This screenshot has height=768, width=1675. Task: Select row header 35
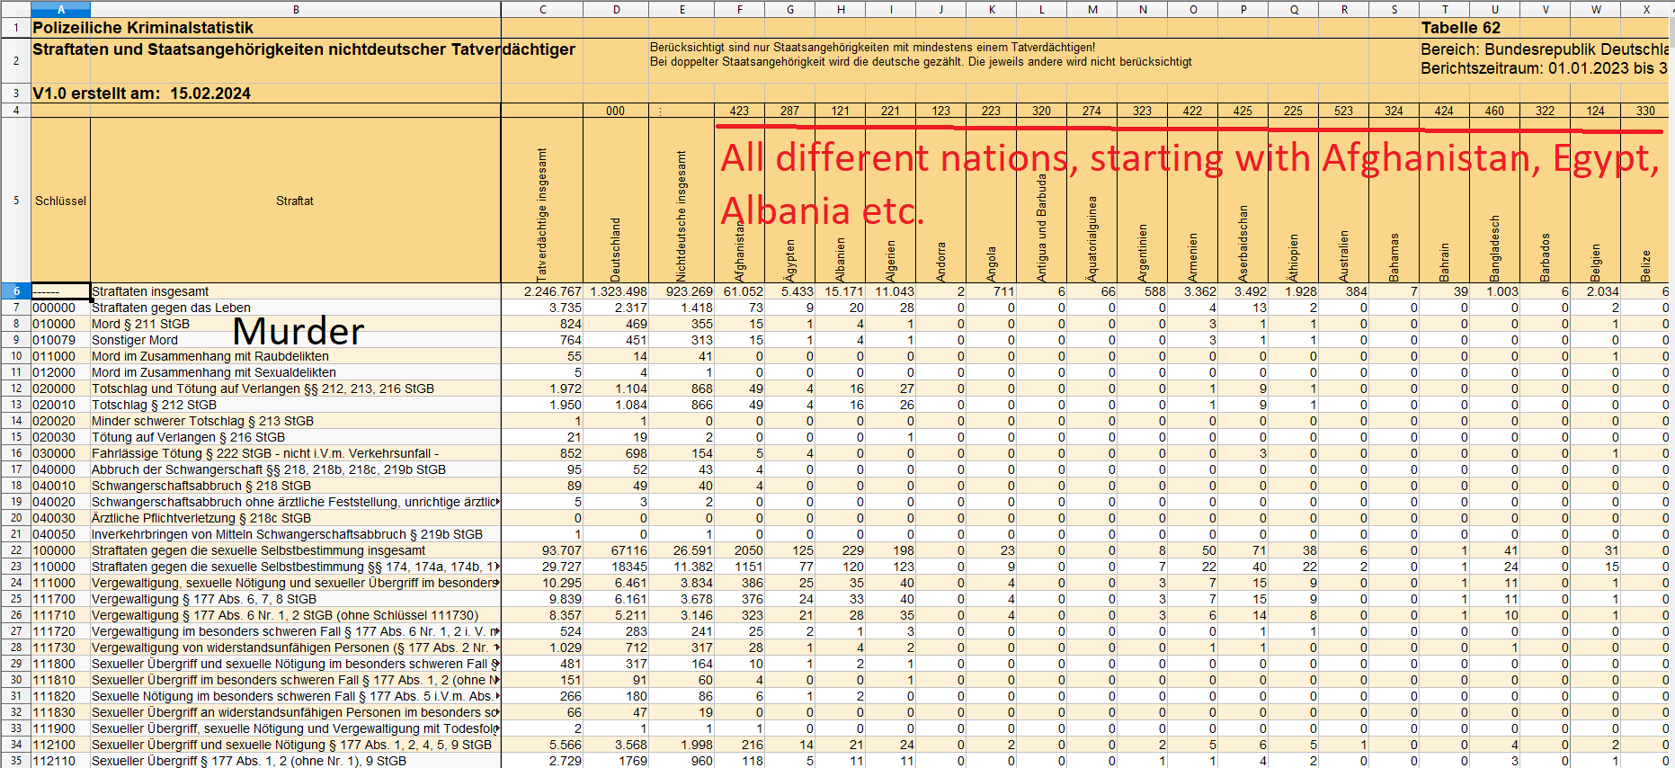15,761
